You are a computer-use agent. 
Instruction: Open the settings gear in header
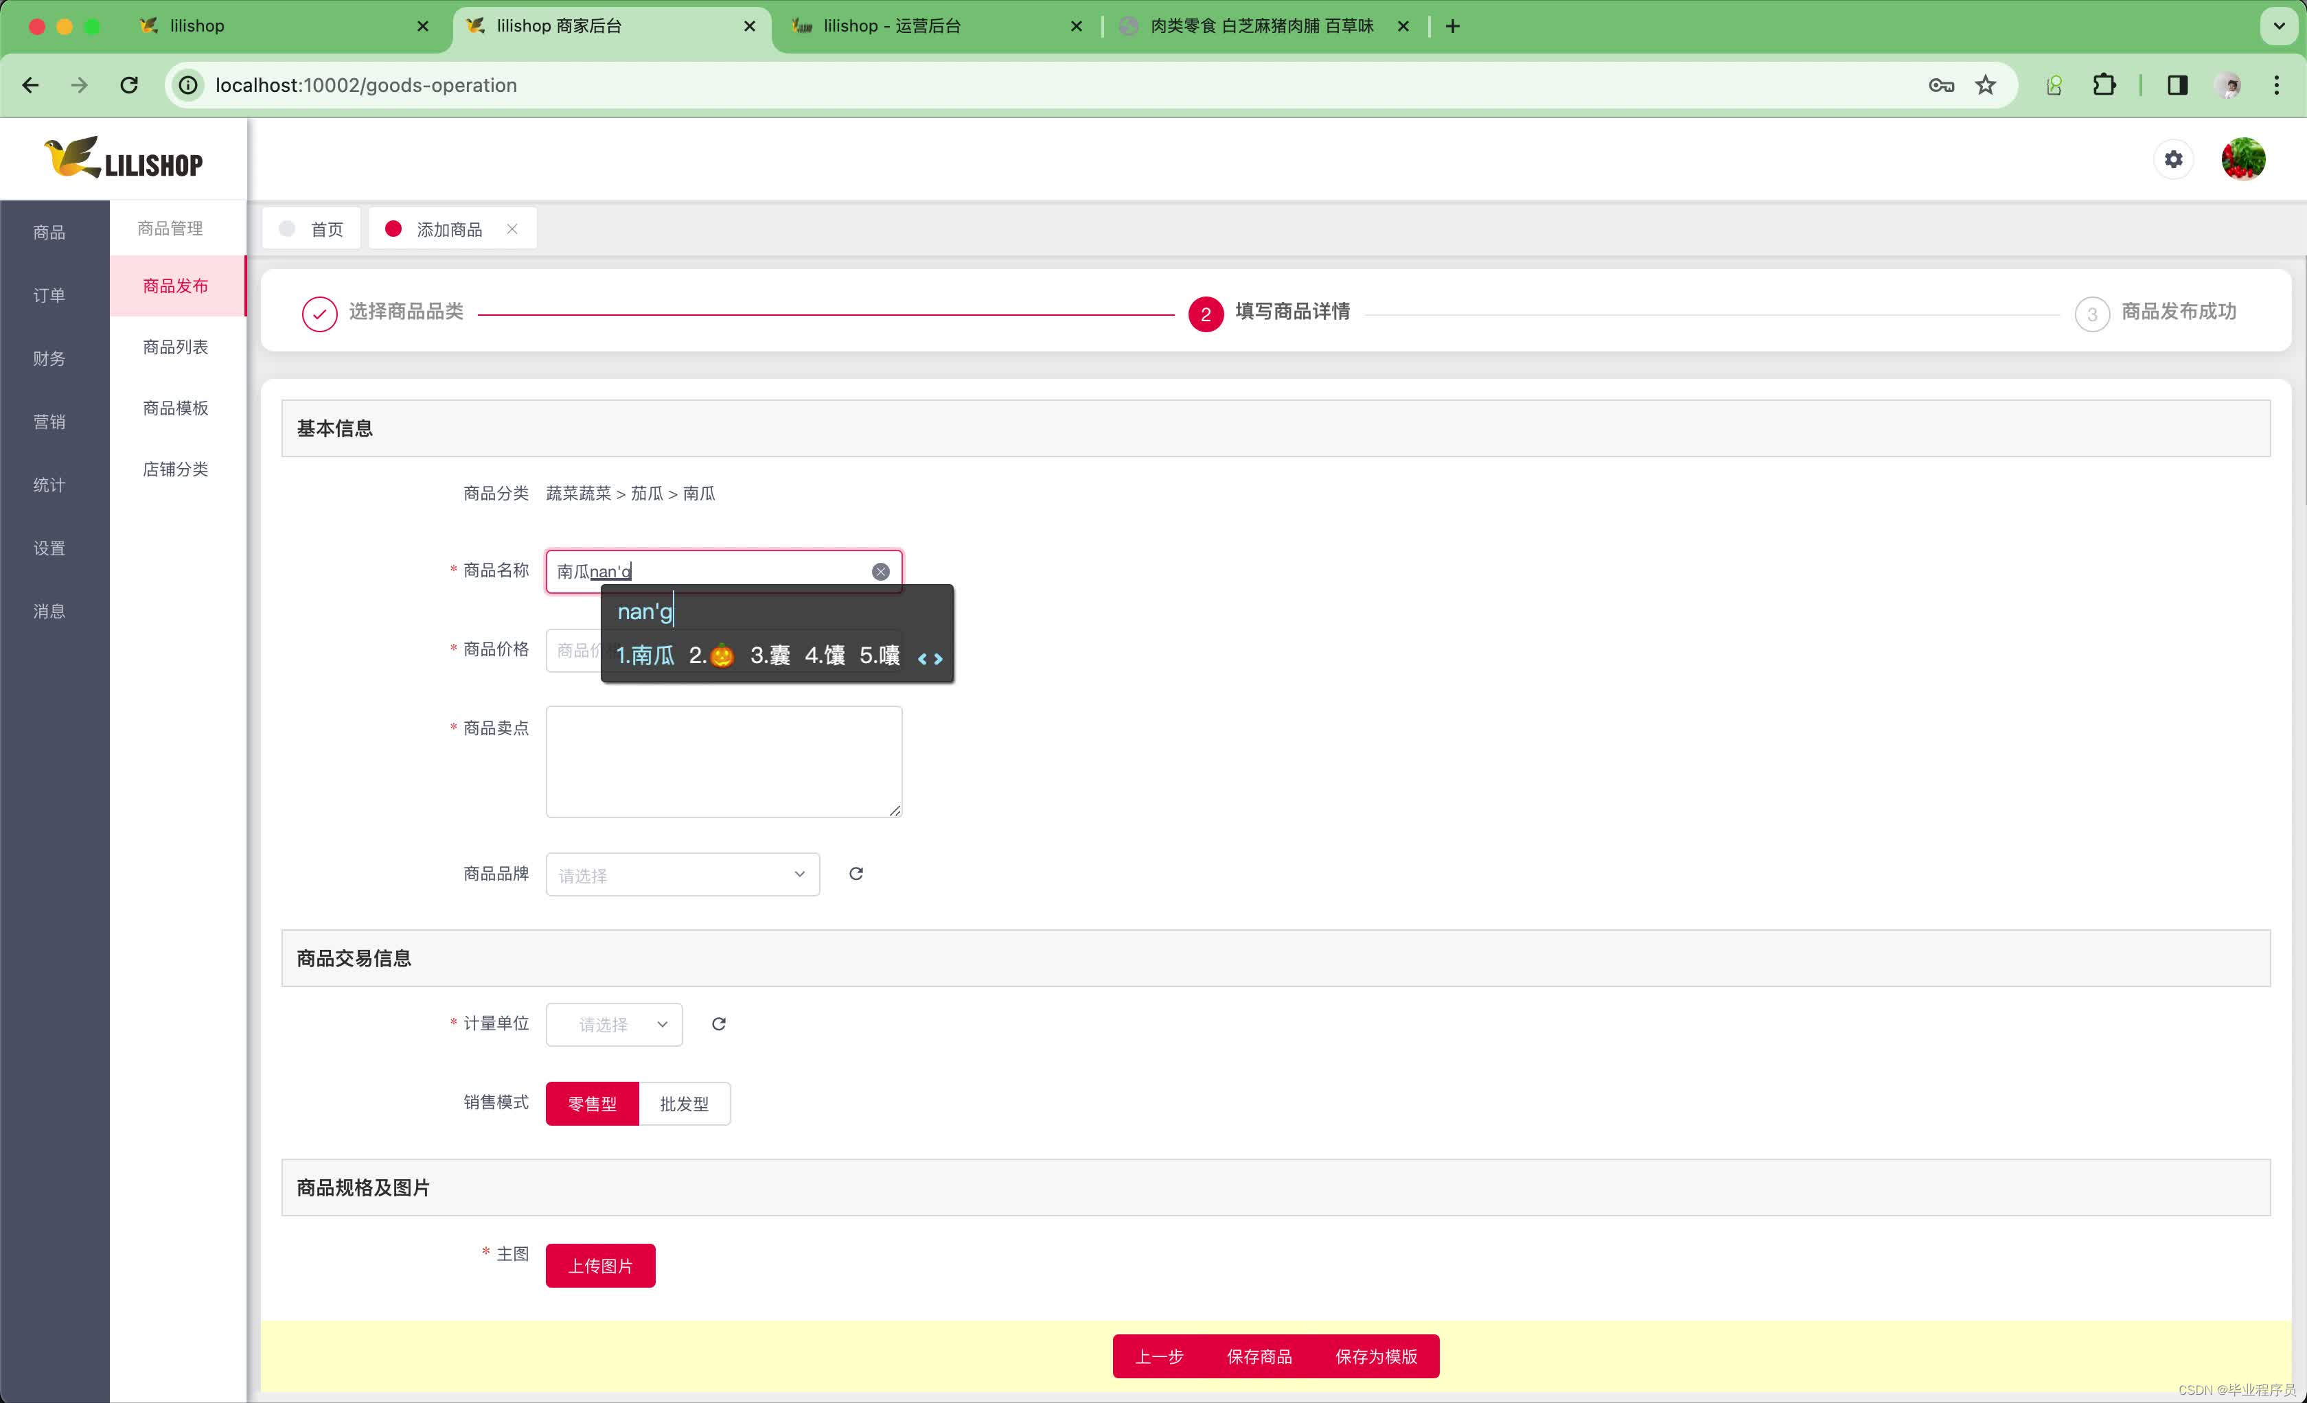[2173, 159]
